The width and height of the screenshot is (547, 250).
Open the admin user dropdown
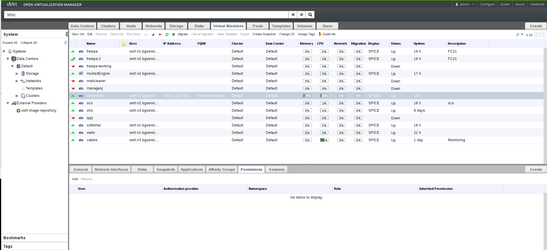(464, 4)
